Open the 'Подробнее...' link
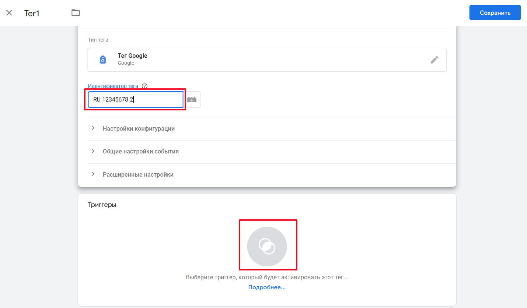 tap(267, 287)
